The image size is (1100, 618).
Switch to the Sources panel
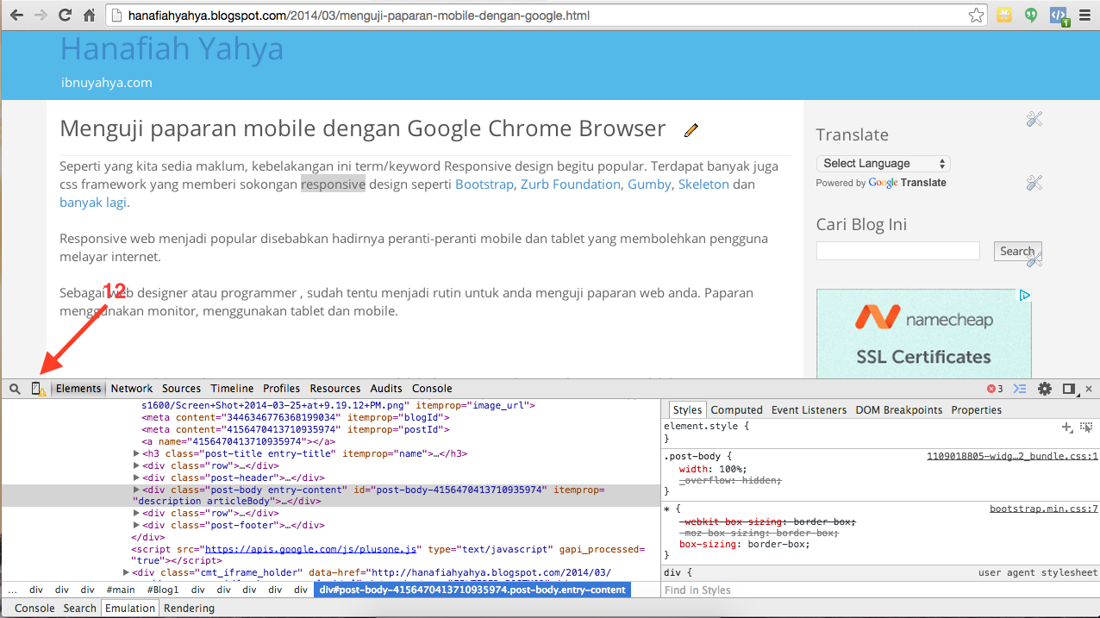point(181,389)
